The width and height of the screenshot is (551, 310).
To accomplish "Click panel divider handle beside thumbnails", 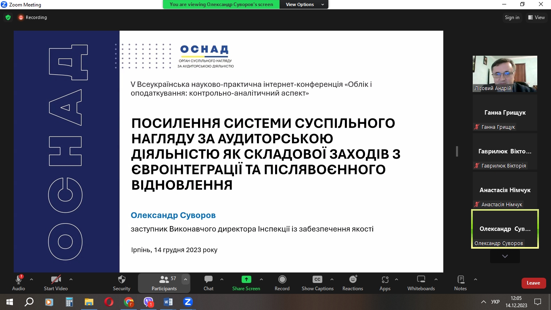I will tap(457, 151).
